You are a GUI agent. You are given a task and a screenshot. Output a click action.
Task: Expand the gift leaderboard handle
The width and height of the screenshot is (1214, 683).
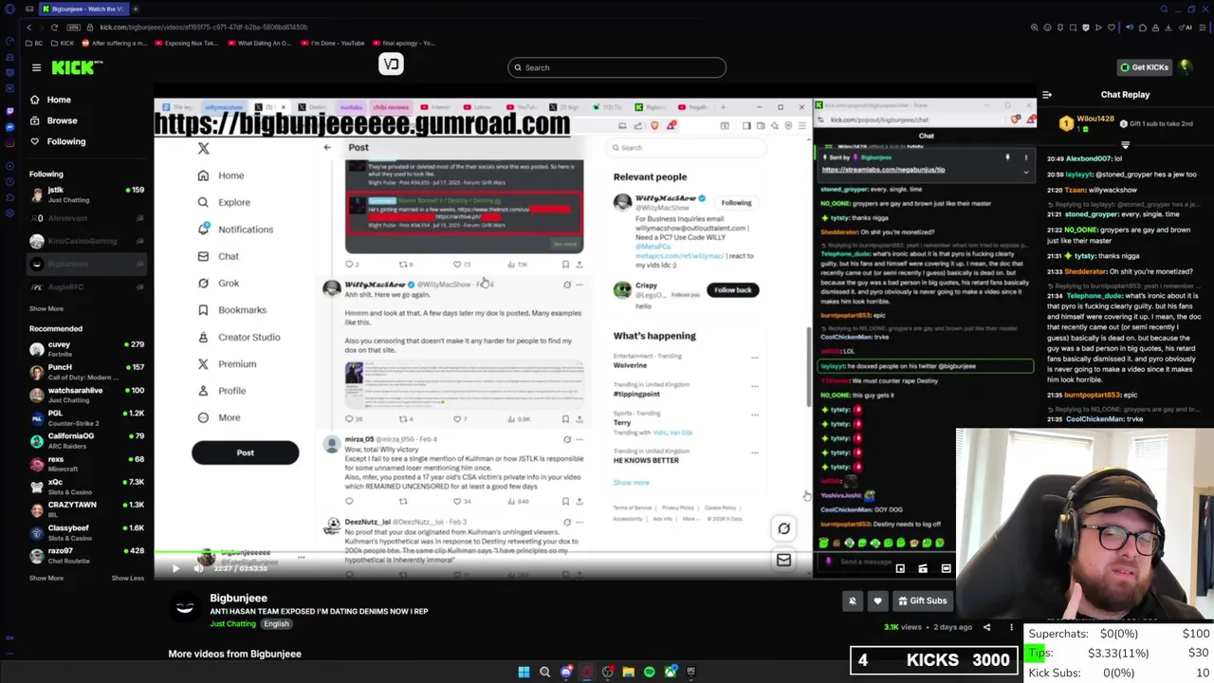1125,145
